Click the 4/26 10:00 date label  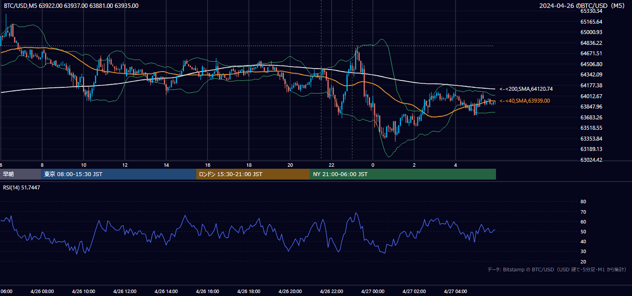coord(84,292)
